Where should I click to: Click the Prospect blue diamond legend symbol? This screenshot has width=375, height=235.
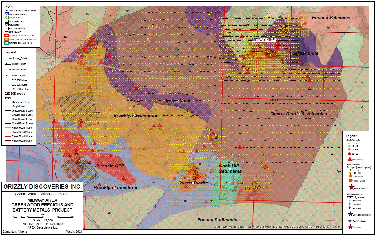click(350, 208)
